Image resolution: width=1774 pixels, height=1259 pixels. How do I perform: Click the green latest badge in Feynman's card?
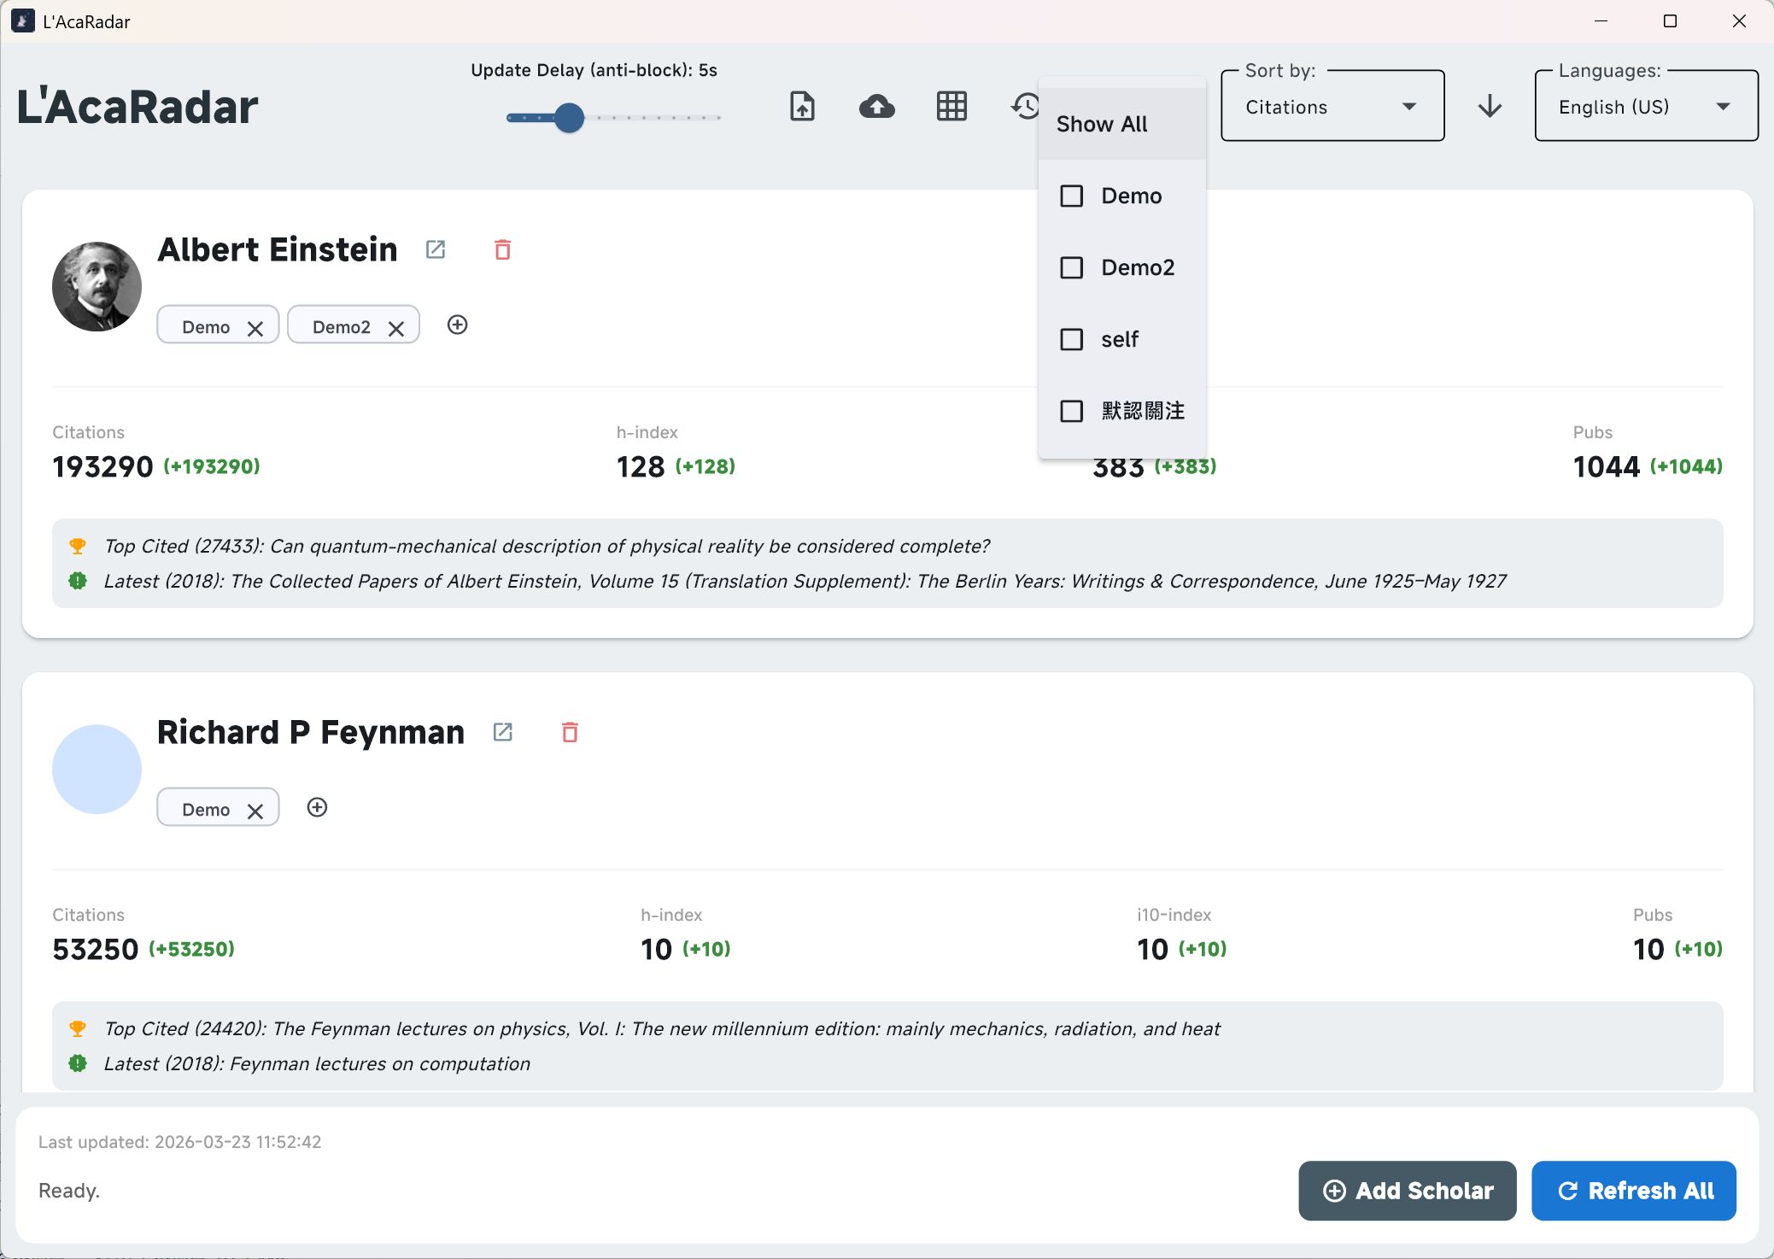click(78, 1063)
